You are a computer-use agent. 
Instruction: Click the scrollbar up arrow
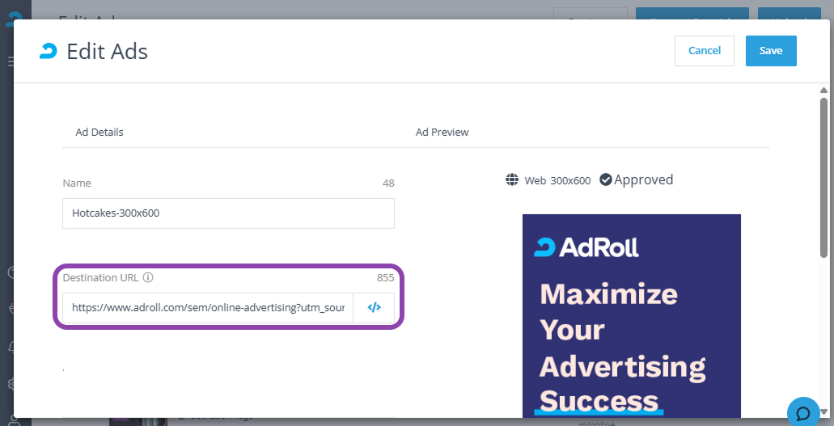823,91
